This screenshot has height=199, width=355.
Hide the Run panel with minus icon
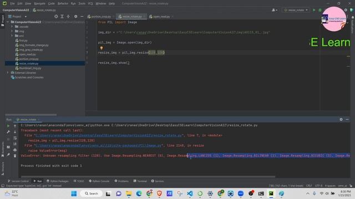pos(347,119)
